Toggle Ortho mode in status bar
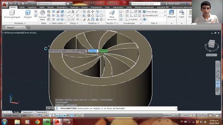The image size is (223, 125). [x=43, y=116]
